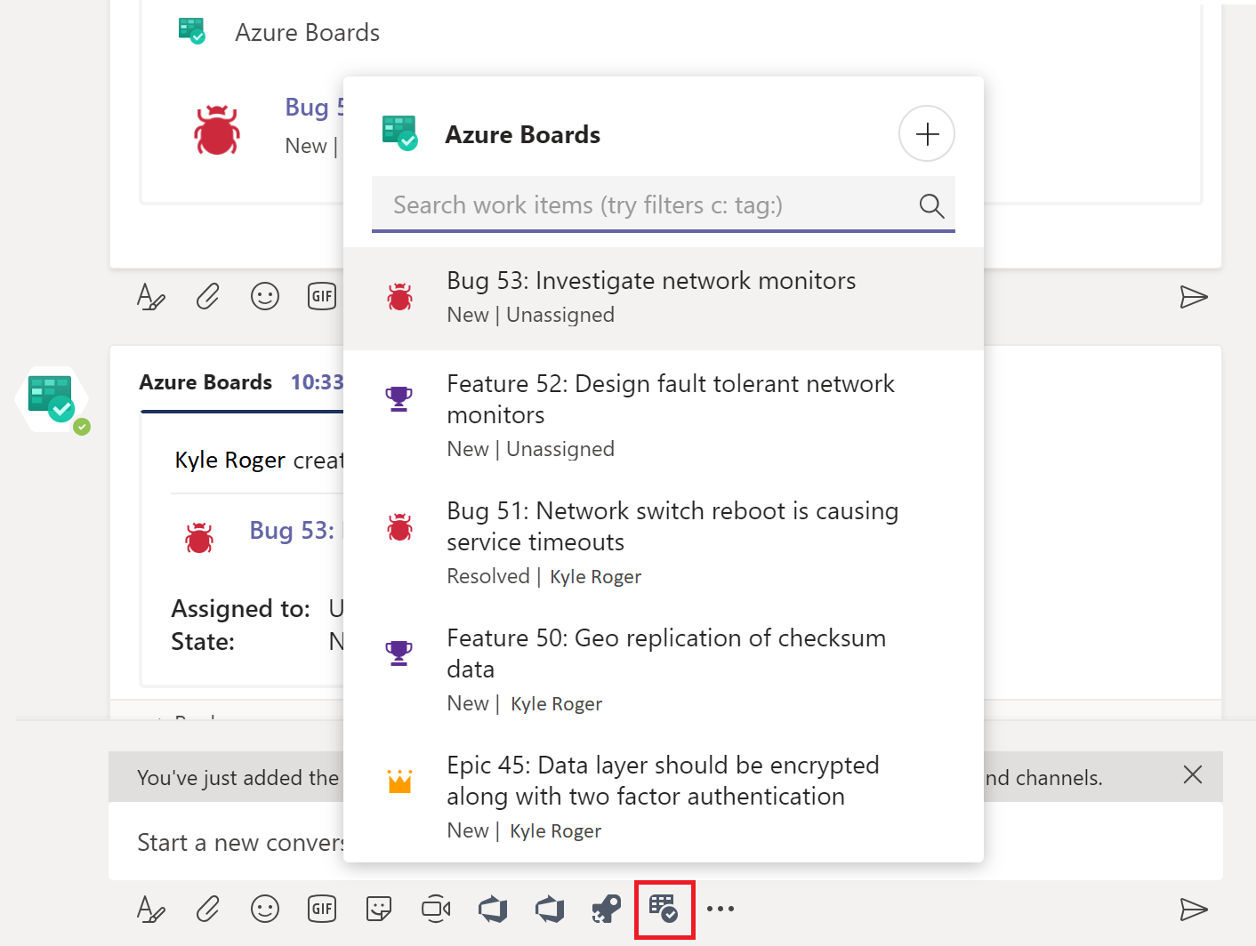The width and height of the screenshot is (1256, 946).
Task: Open the Format tool in bottom compose toolbar
Action: point(151,909)
